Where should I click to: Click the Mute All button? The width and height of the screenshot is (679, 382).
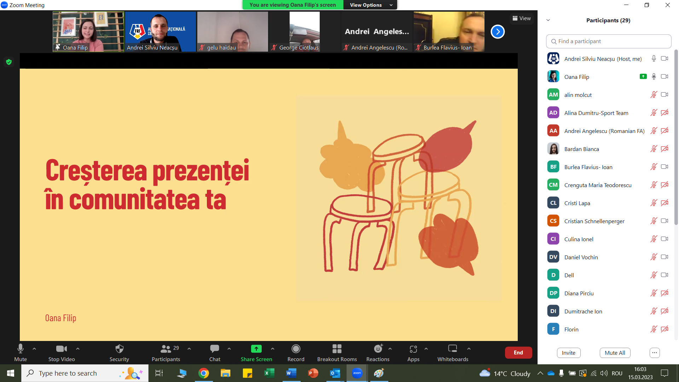(615, 353)
